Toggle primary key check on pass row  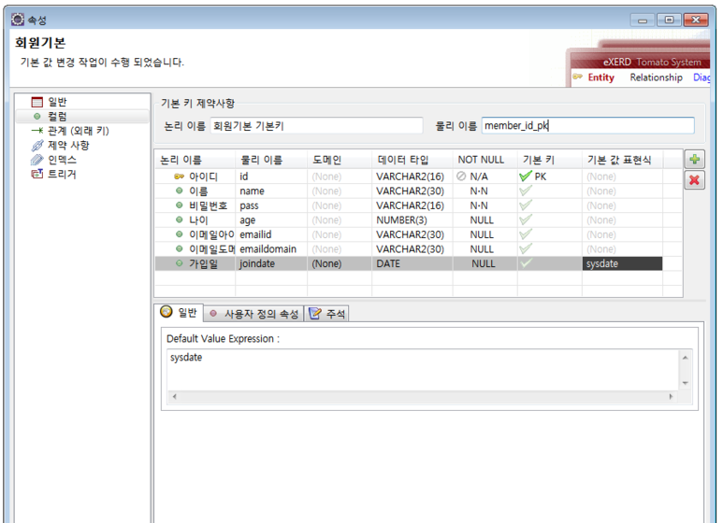point(526,205)
